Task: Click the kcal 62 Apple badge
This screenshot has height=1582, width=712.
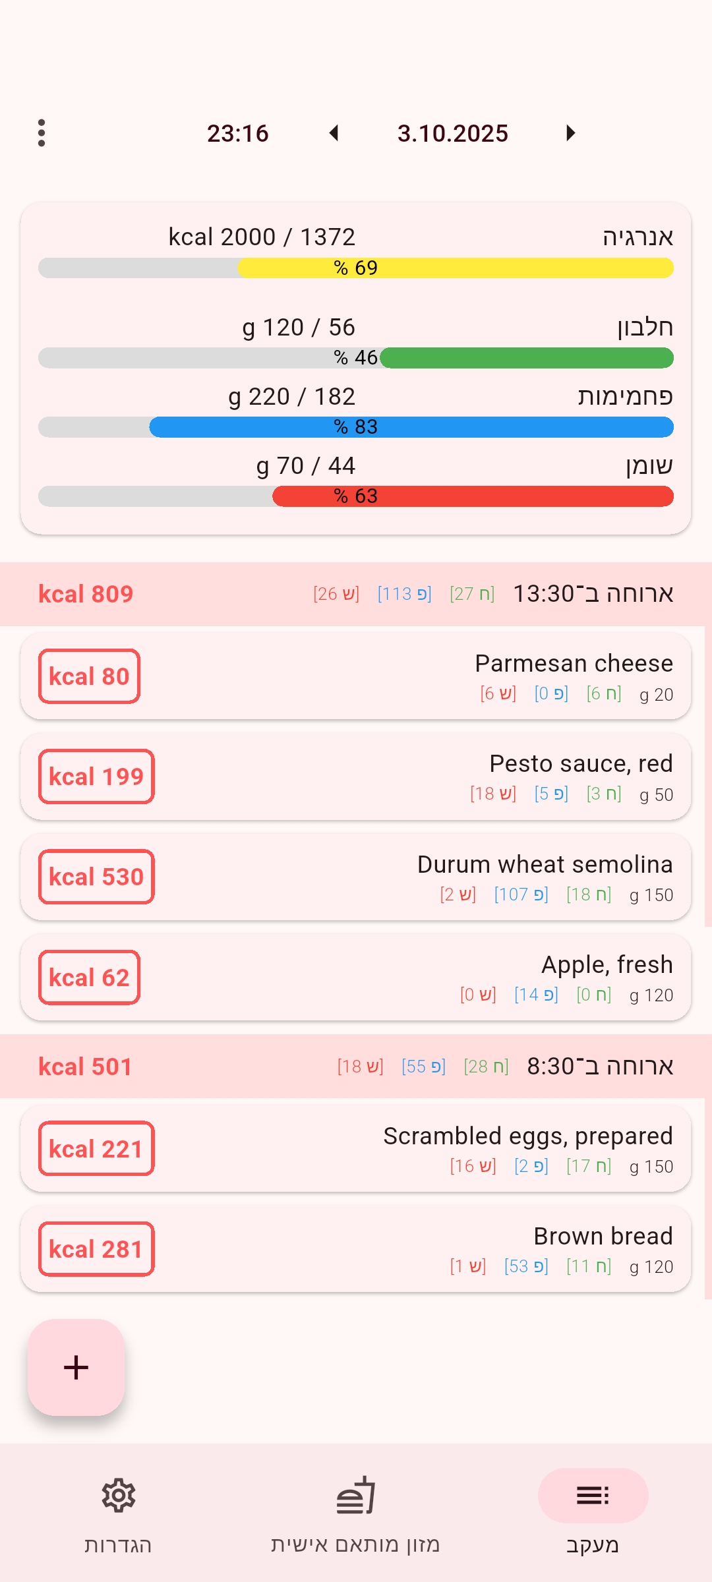Action: [89, 978]
